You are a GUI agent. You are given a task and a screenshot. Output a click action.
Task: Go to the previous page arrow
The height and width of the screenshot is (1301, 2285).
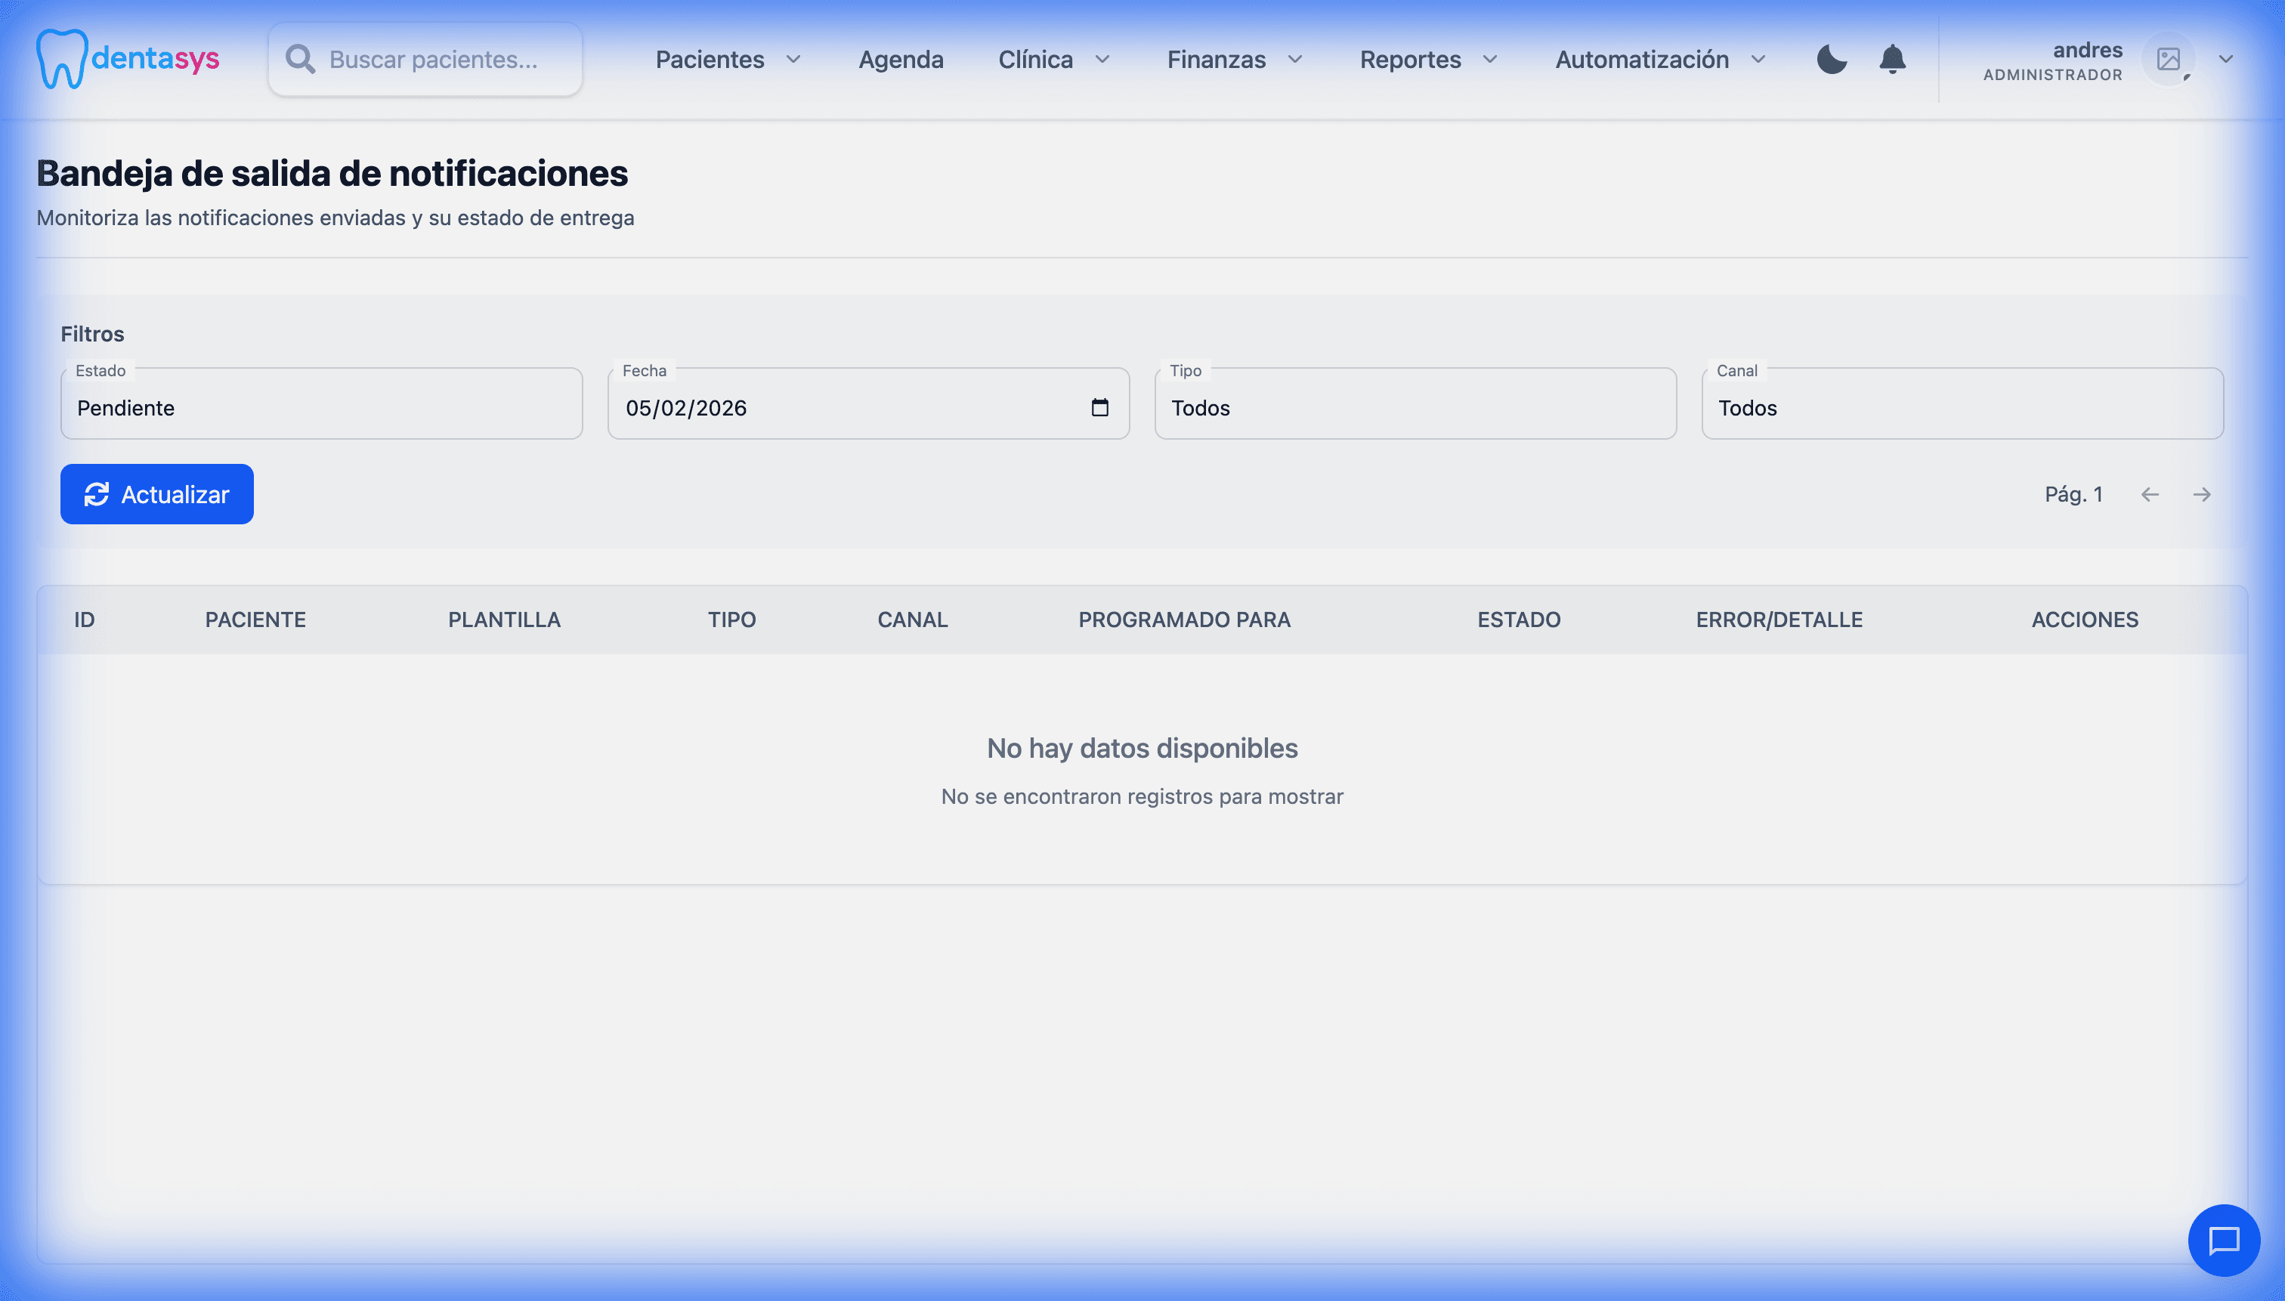click(2149, 494)
